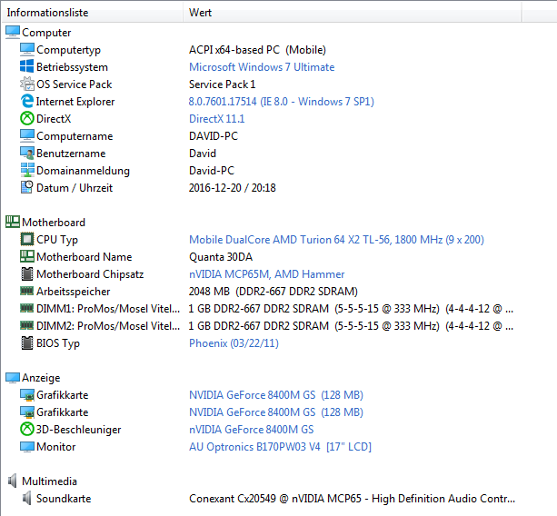
Task: Click the Datum / Uhrzeit clock icon
Action: click(x=27, y=187)
